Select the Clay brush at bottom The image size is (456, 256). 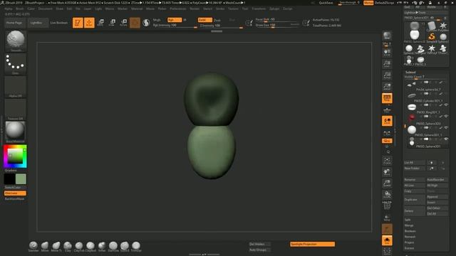pyautogui.click(x=68, y=247)
